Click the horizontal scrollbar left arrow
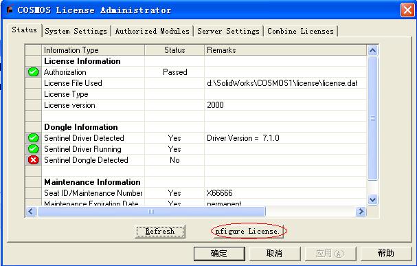 point(31,212)
